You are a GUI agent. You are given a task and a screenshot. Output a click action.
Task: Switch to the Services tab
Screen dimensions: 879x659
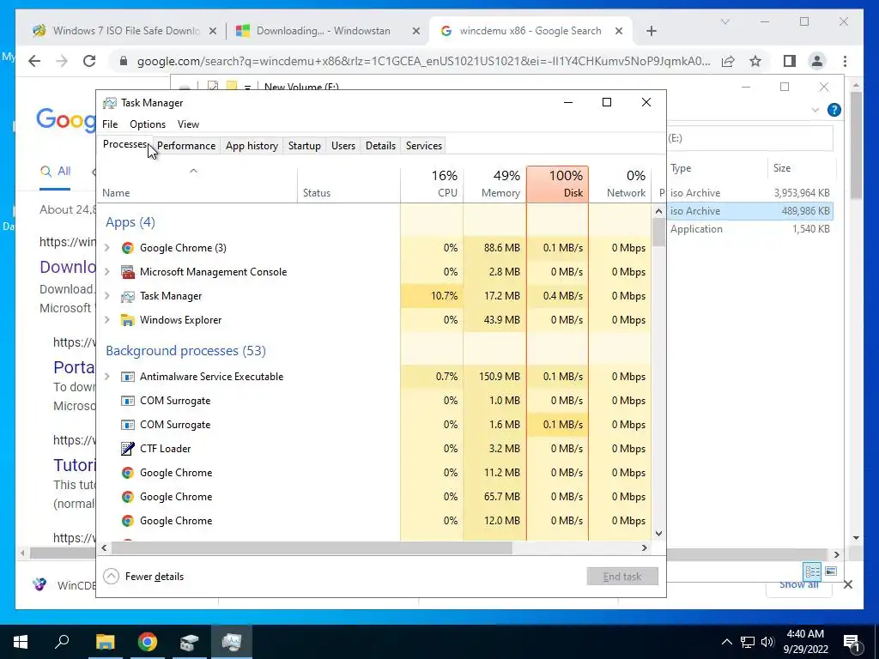[x=424, y=146]
